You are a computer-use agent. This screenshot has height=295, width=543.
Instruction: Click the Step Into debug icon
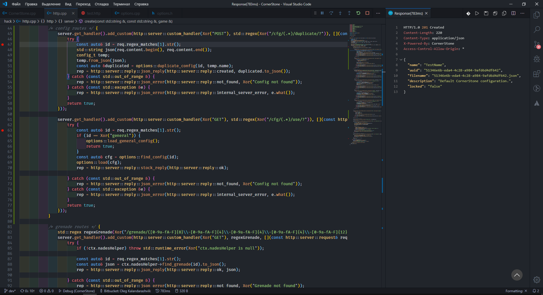340,13
